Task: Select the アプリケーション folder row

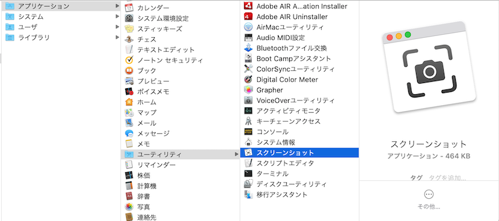Action: [x=61, y=6]
